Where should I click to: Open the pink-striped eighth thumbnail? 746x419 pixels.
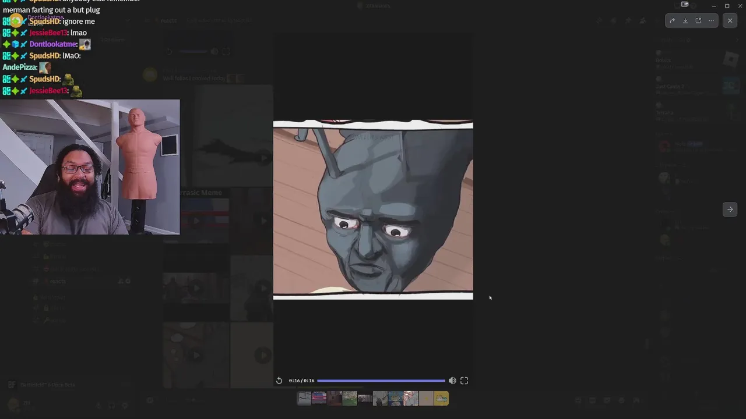(x=411, y=399)
